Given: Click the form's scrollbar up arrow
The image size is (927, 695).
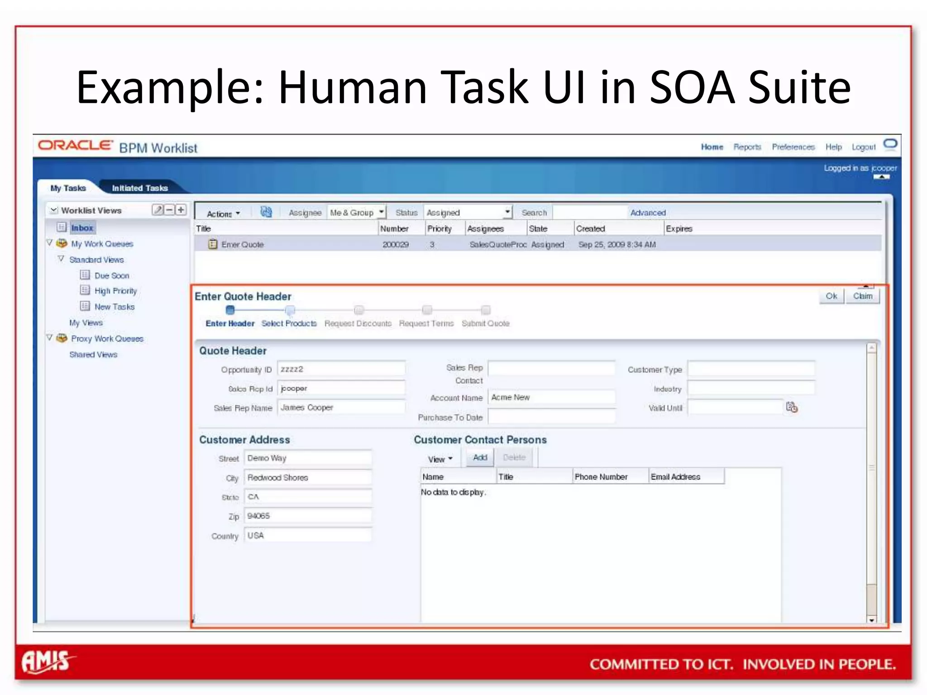Looking at the screenshot, I should (x=871, y=348).
